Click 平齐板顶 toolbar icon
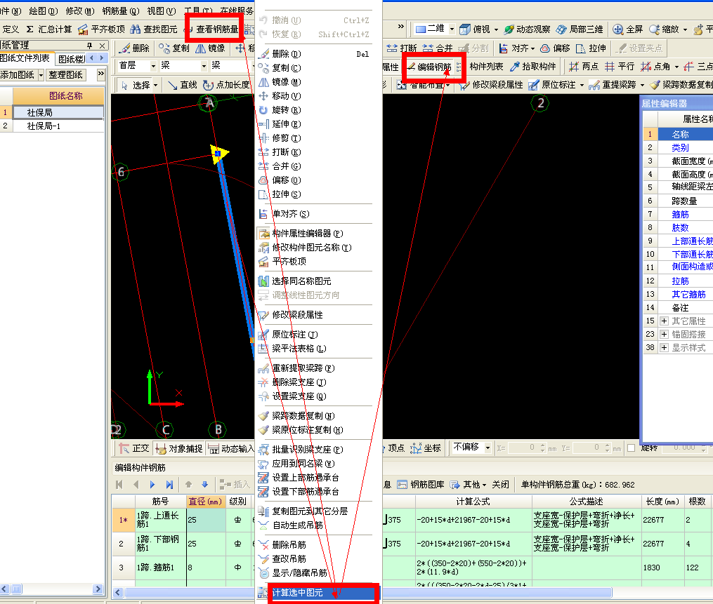The height and width of the screenshot is (604, 713). click(83, 29)
